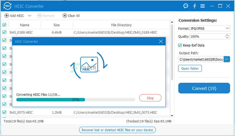Stop the HEIC conversion
The width and height of the screenshot is (235, 136).
[x=150, y=98]
